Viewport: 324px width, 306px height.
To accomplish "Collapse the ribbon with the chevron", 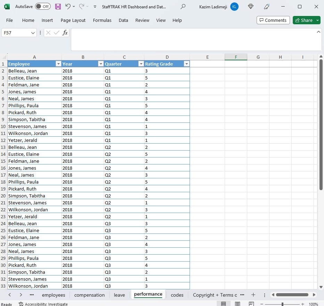I will pyautogui.click(x=318, y=31).
